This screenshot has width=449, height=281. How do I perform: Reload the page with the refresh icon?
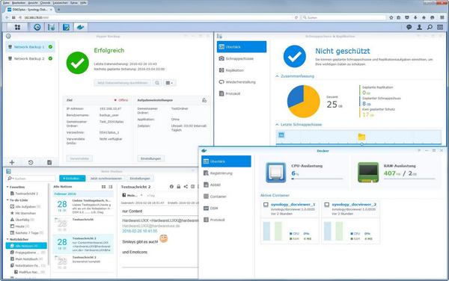pos(296,17)
